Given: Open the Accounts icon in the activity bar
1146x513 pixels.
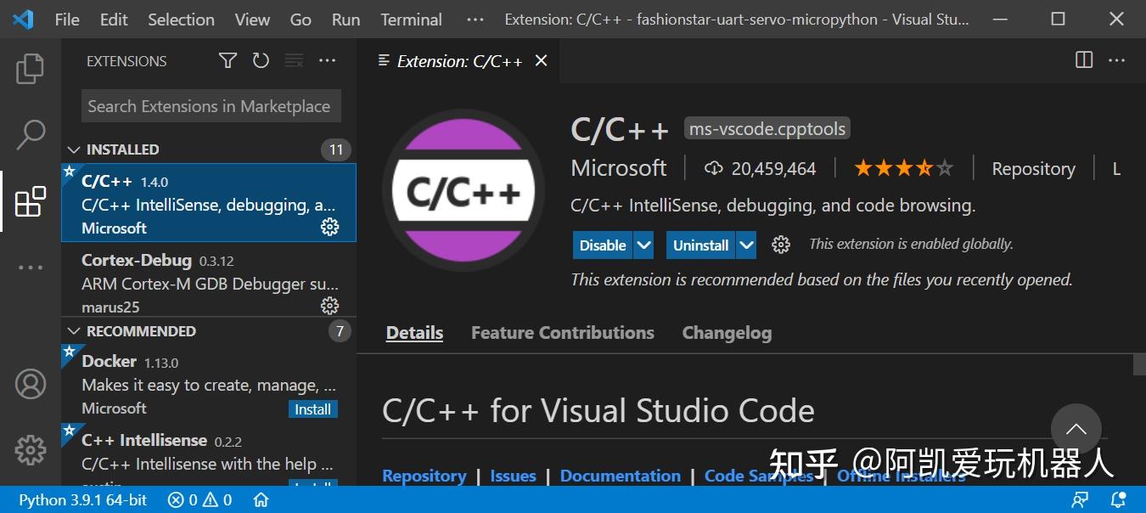Looking at the screenshot, I should (x=31, y=384).
